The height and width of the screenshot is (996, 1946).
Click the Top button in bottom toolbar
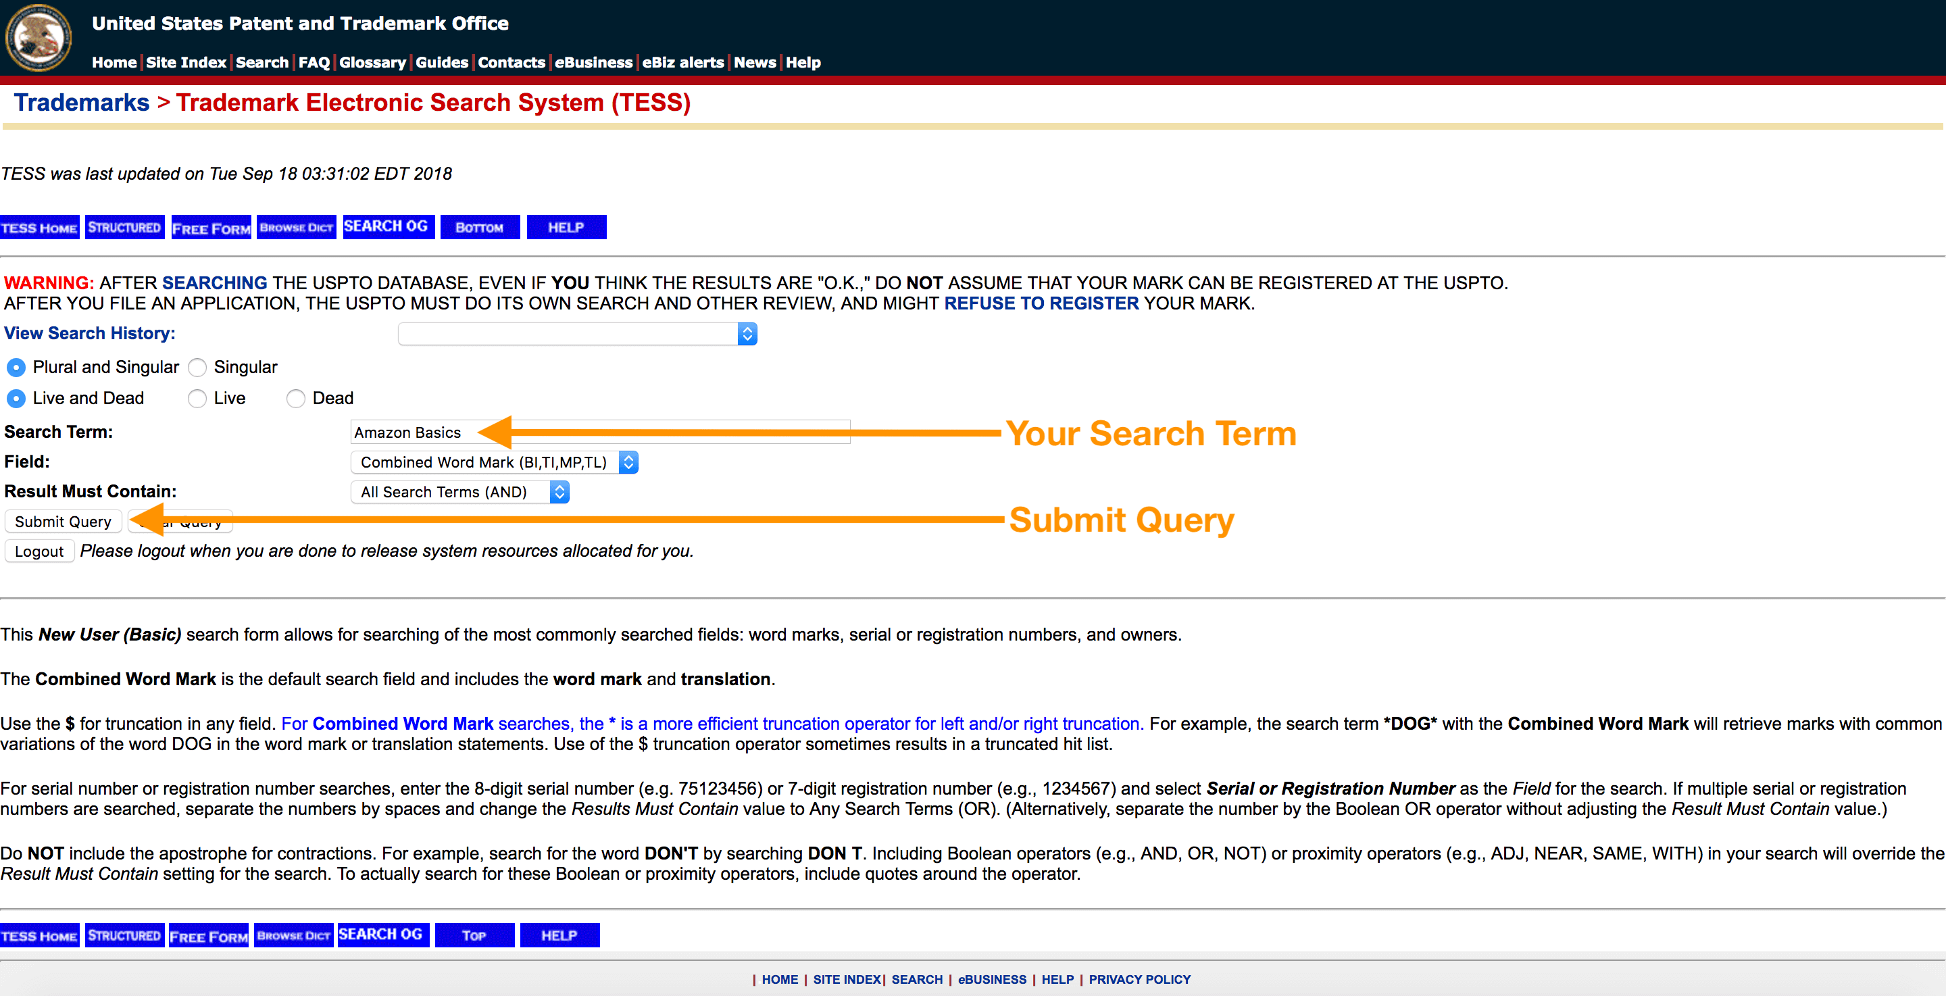tap(474, 936)
